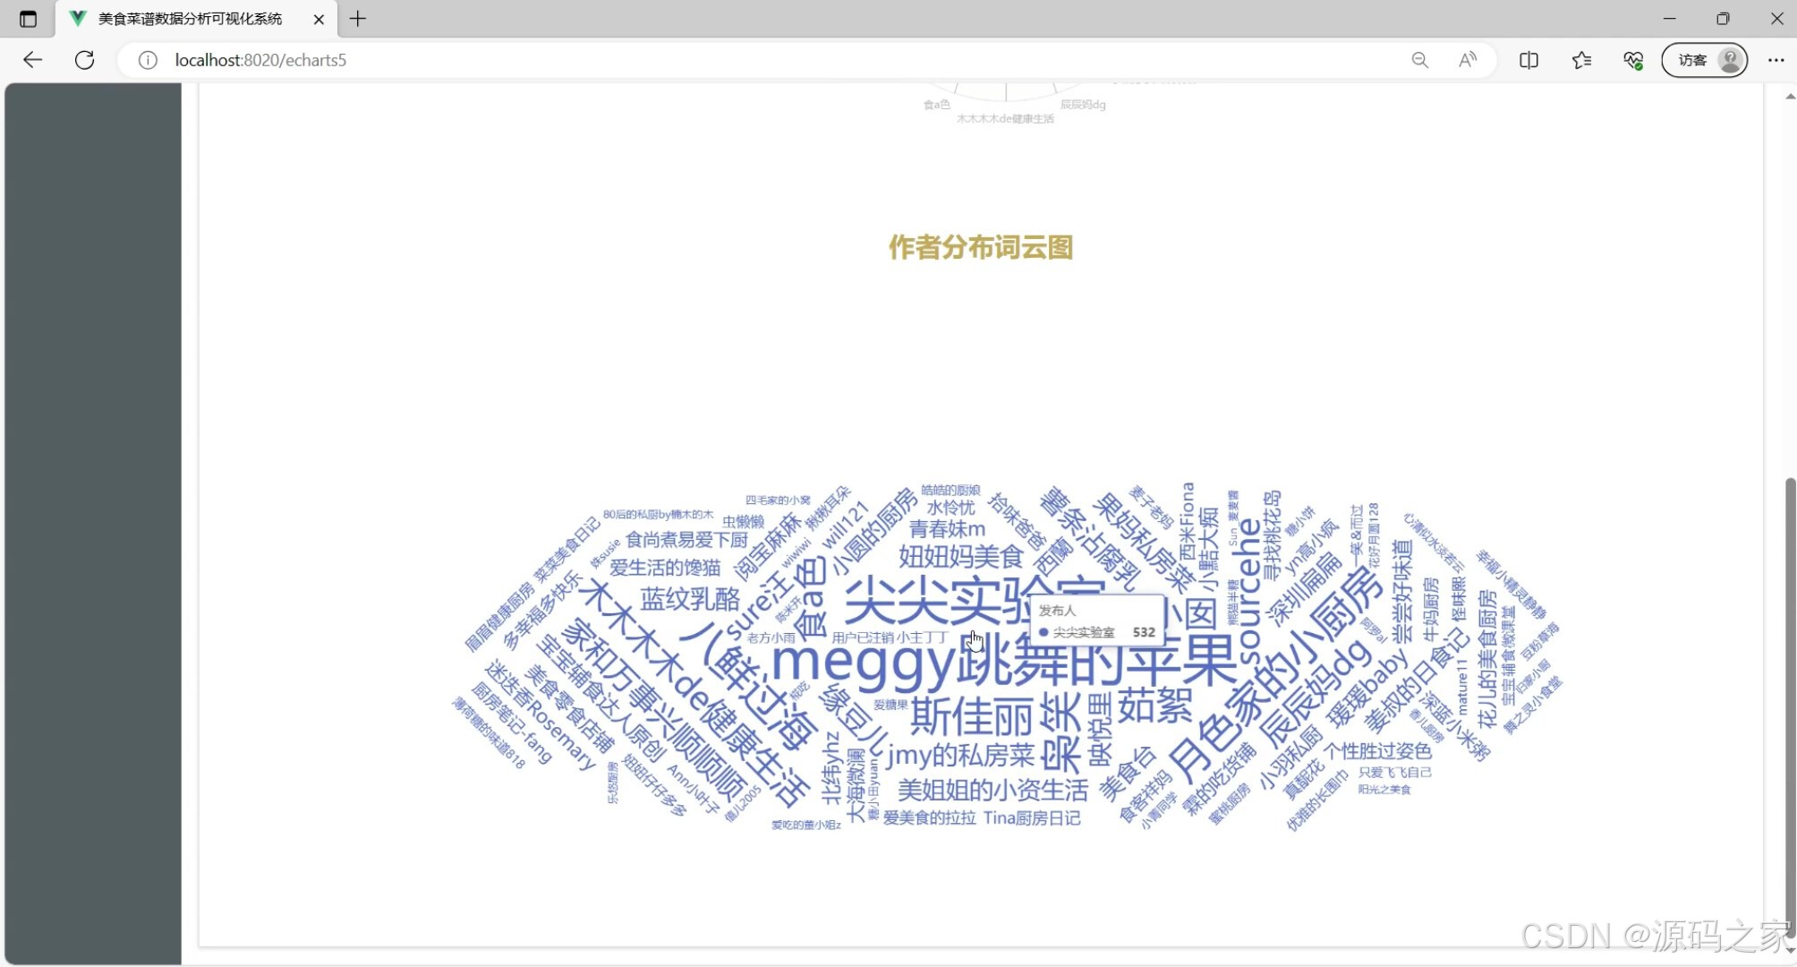This screenshot has width=1797, height=967.
Task: Toggle split screen view in the toolbar
Action: 1529,60
